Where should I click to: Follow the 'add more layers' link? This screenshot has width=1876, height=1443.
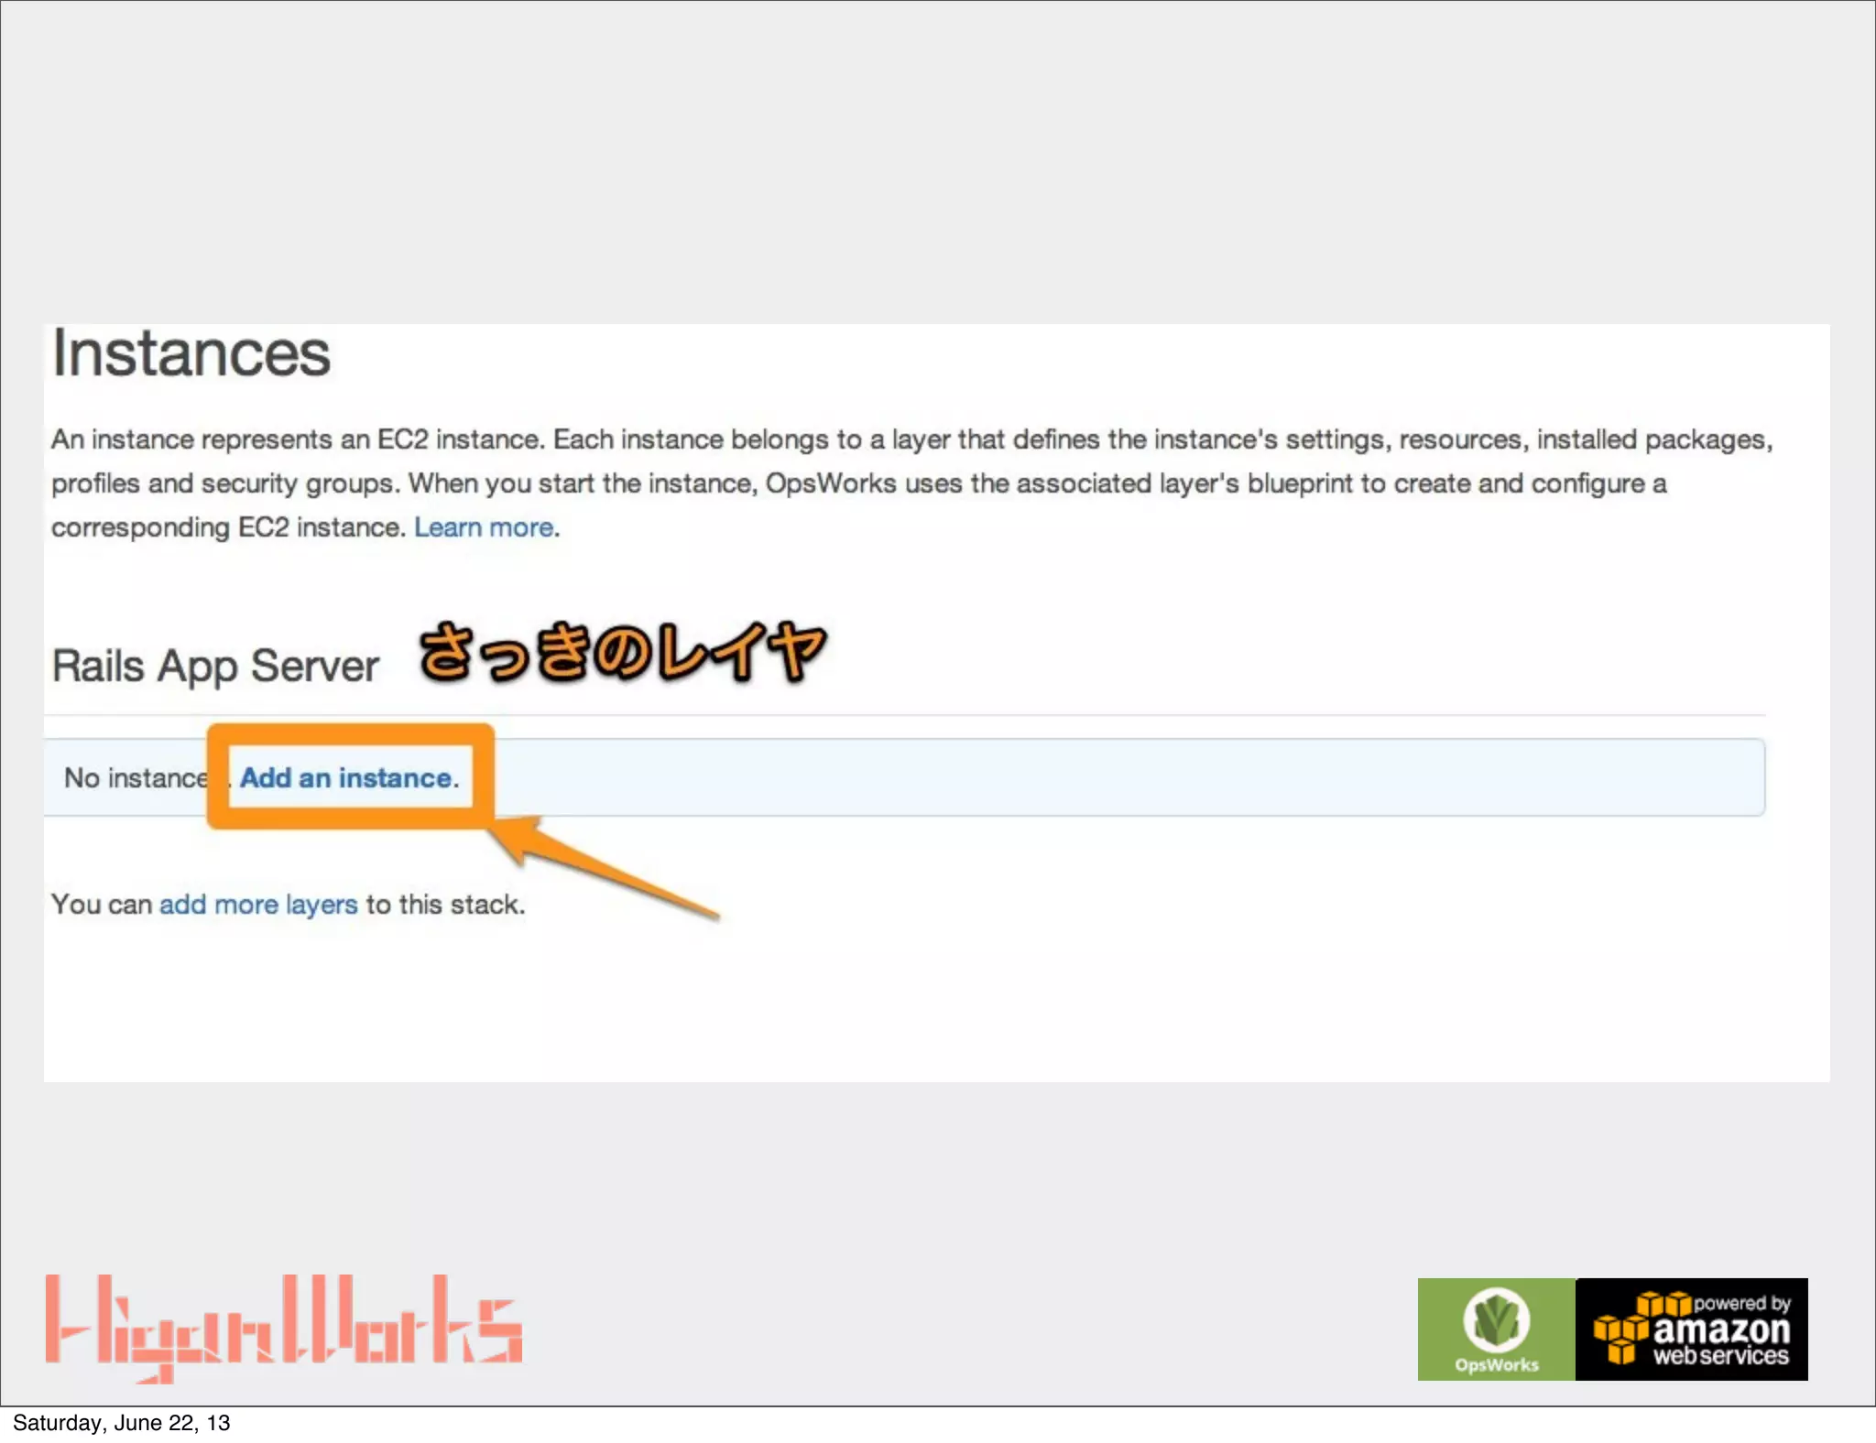(x=258, y=905)
